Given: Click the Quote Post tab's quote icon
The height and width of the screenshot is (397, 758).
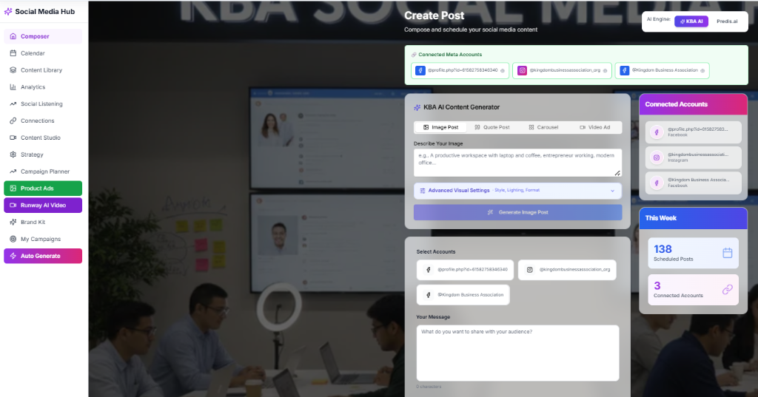Looking at the screenshot, I should (x=477, y=127).
